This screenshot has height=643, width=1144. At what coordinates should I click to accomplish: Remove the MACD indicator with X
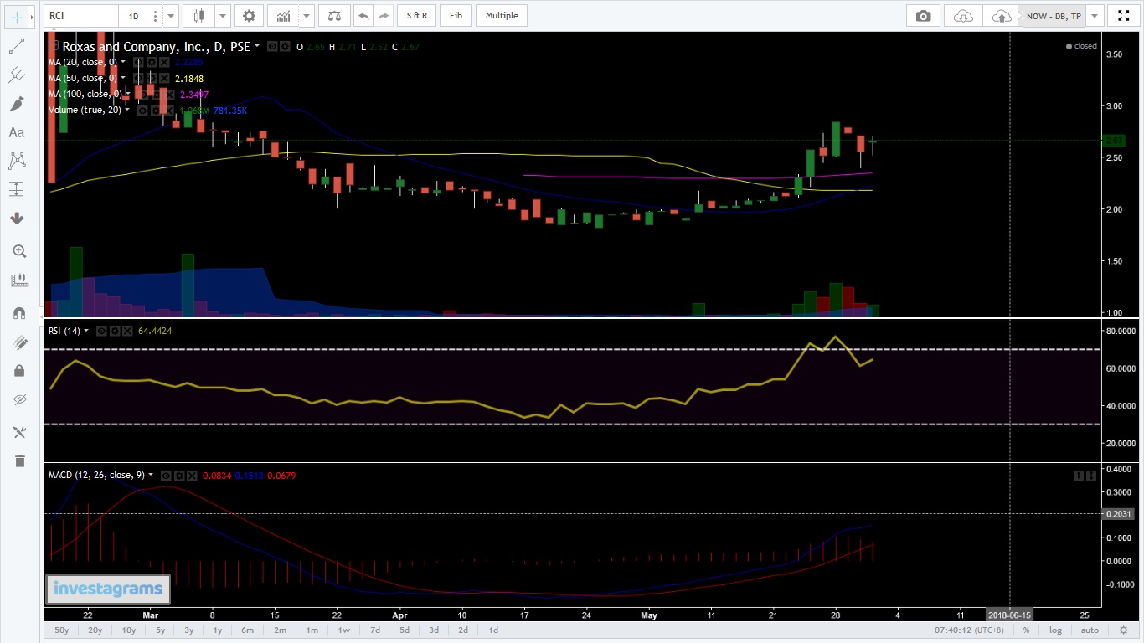point(192,476)
